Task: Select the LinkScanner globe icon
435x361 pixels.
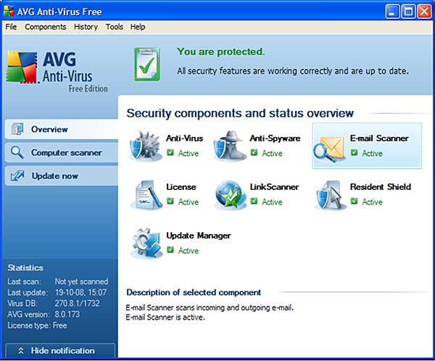Action: (230, 194)
